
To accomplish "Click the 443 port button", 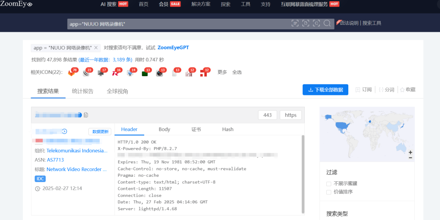I will click(x=267, y=115).
